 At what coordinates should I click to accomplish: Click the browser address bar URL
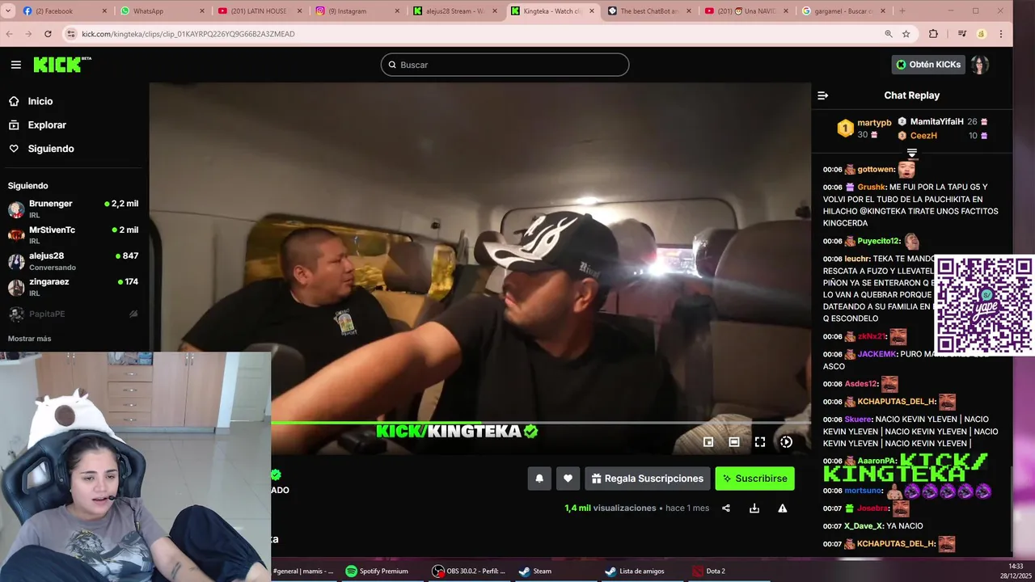[188, 34]
